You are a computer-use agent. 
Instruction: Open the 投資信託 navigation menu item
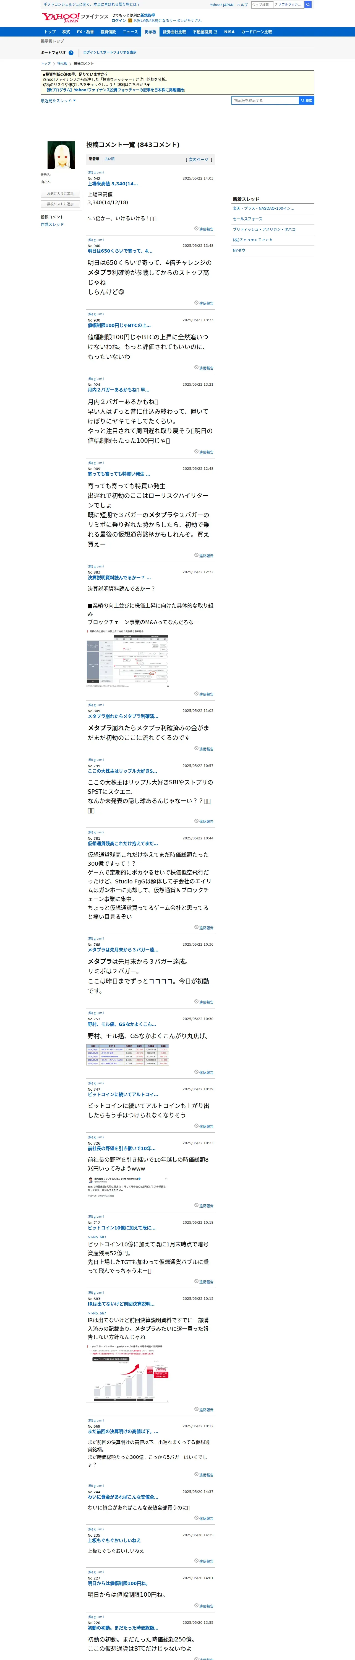pyautogui.click(x=108, y=32)
